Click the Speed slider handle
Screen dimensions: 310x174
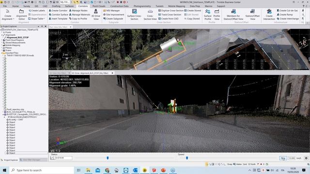187,158
